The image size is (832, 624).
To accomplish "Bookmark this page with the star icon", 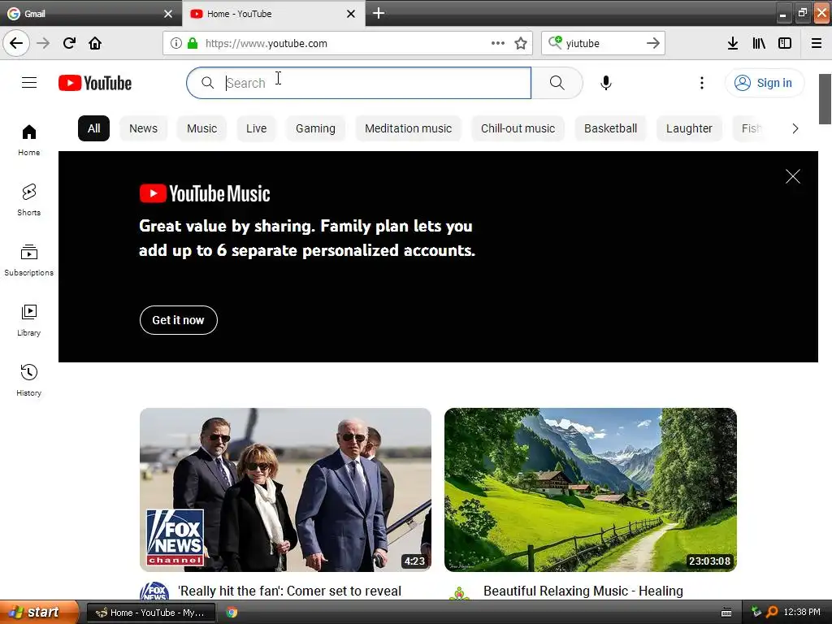I will [521, 43].
